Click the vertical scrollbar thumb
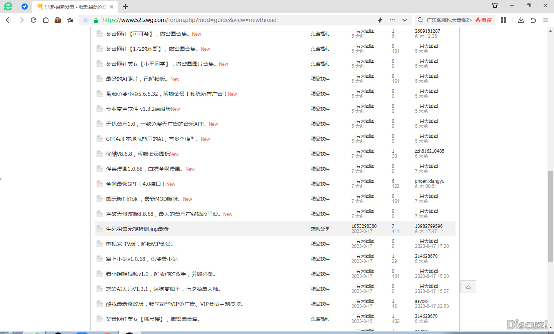 pyautogui.click(x=551, y=216)
